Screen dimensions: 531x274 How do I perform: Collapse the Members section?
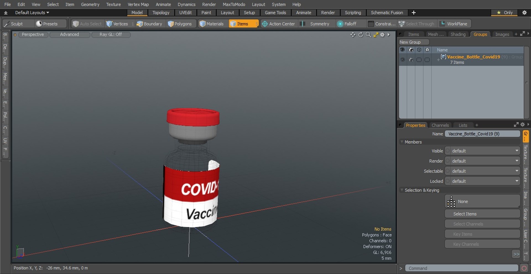pos(402,142)
